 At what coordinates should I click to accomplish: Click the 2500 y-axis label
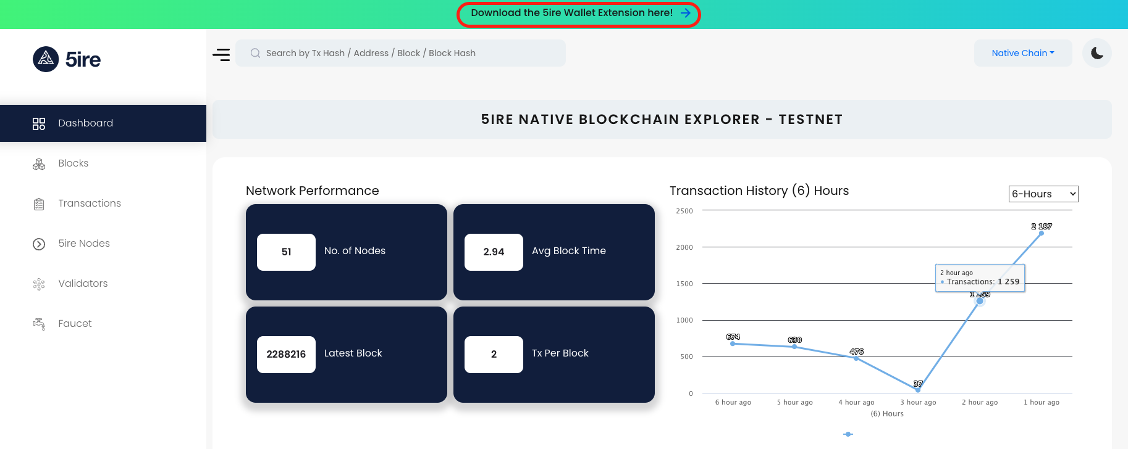(684, 211)
